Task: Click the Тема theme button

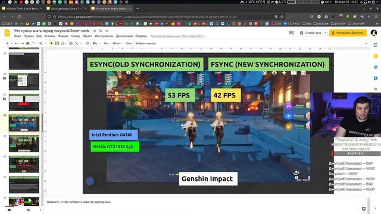Action: 129,43
